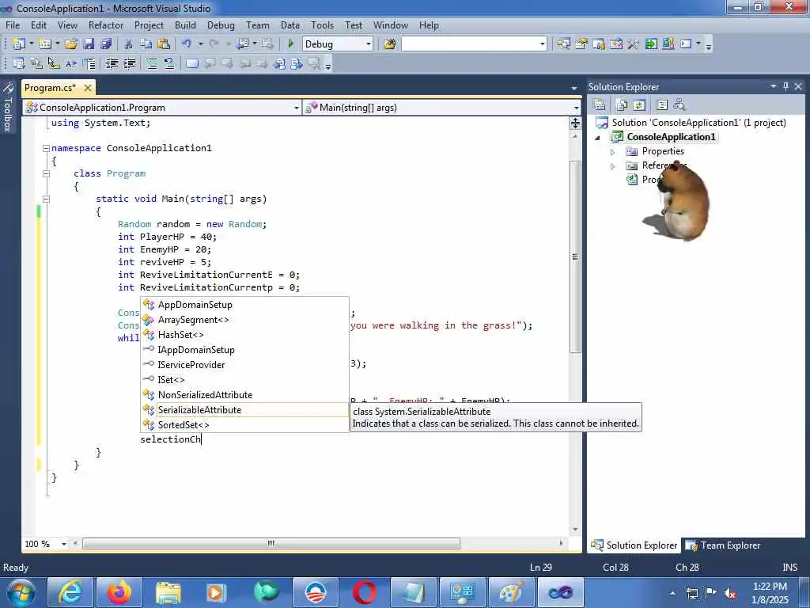
Task: Choose SerializableAttribute from the IntelliSense list
Action: click(x=245, y=410)
